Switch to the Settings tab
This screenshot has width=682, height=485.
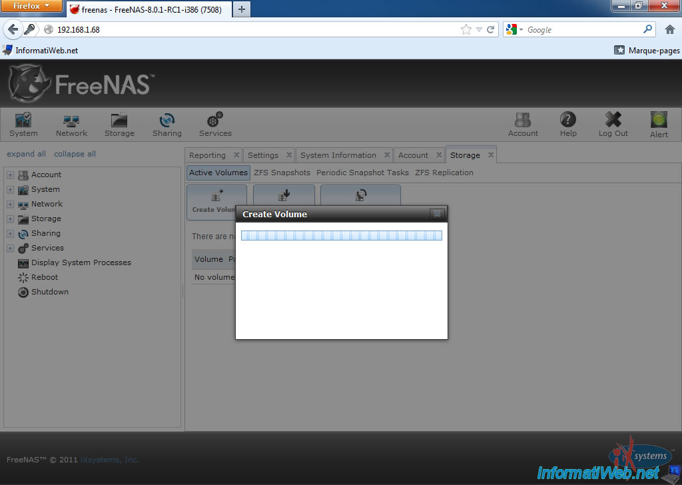(x=264, y=155)
